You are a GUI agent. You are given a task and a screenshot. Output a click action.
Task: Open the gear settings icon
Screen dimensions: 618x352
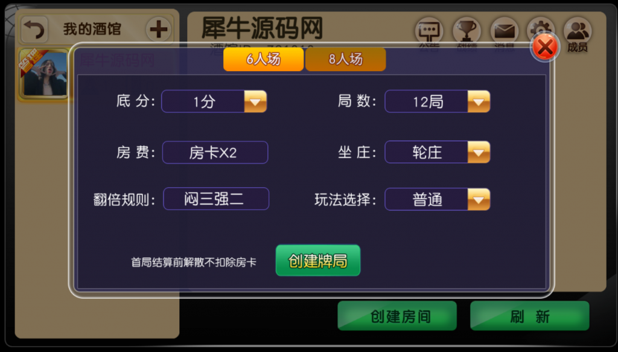[541, 28]
